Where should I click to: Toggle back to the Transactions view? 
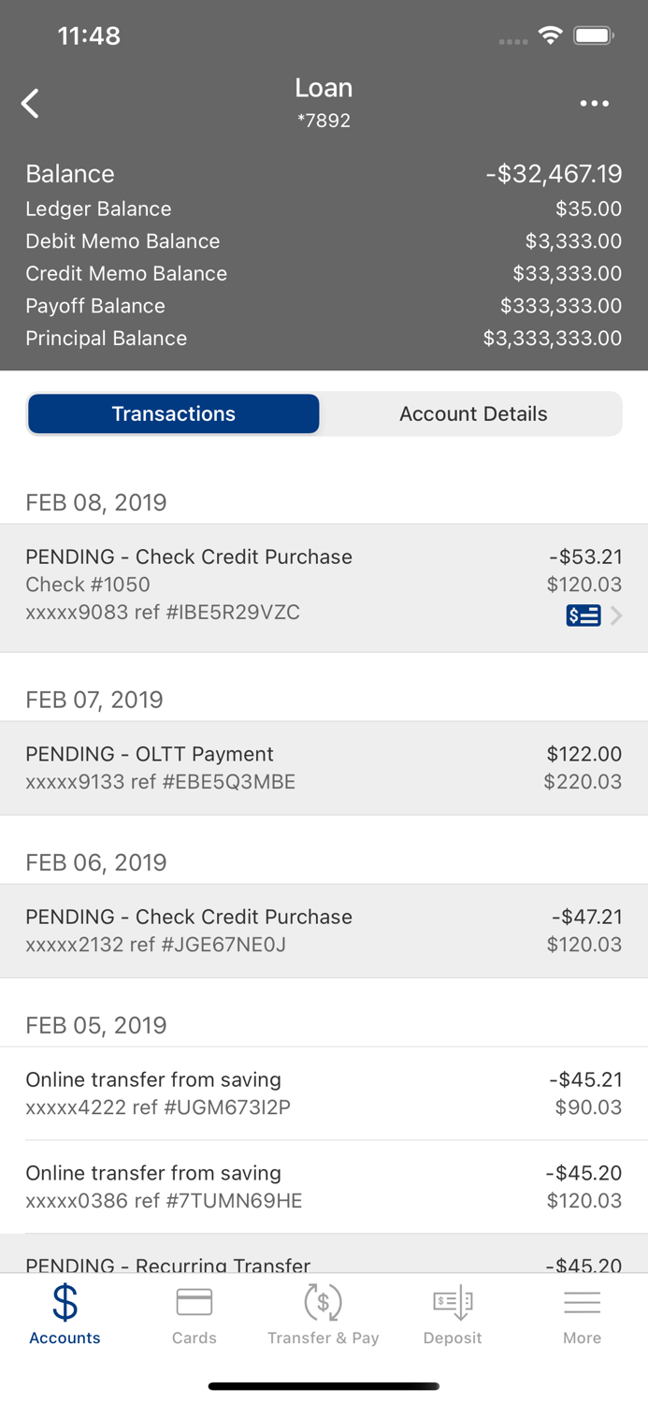pos(173,413)
